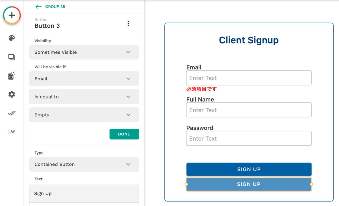Screen dimensions: 339x206
Task: Open the Contained Button type dropdown
Action: pos(84,164)
